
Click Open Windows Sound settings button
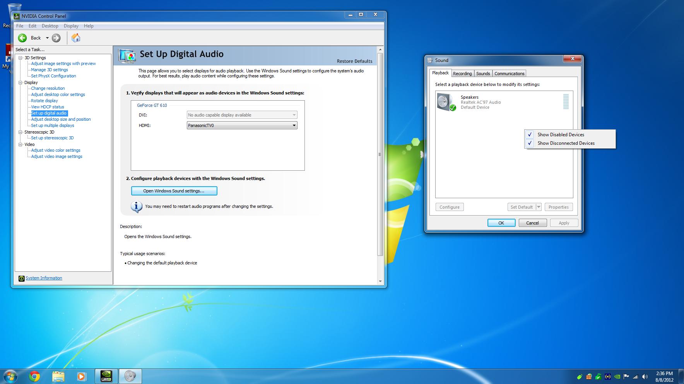click(x=174, y=191)
